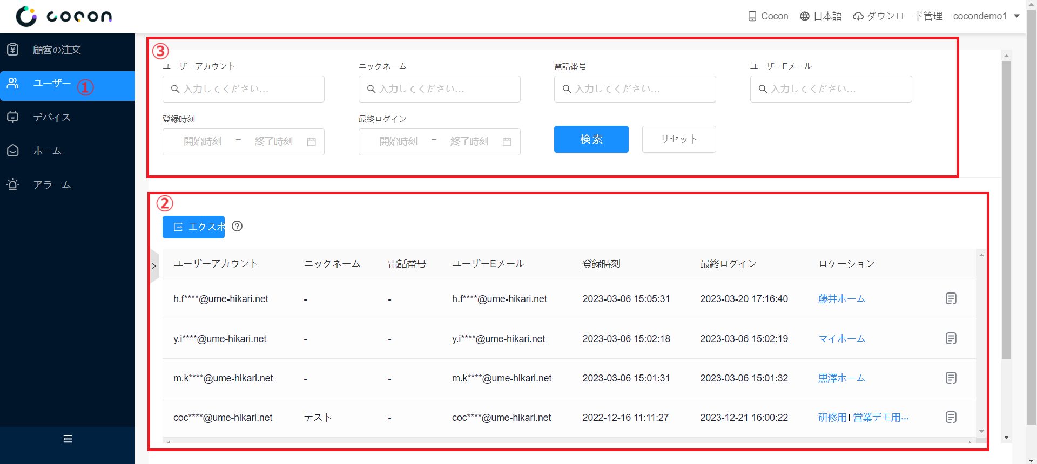Click 最終ログイン start time field
Screen dimensions: 1037x464
(399, 141)
